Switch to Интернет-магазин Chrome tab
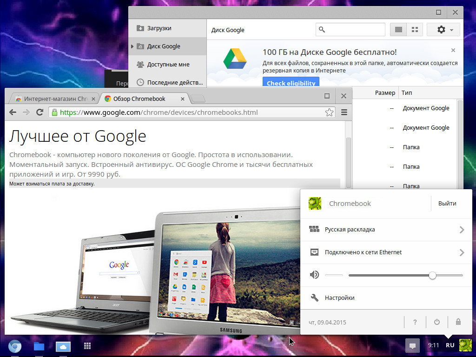Screen dimensions: 476x357 point(54,99)
